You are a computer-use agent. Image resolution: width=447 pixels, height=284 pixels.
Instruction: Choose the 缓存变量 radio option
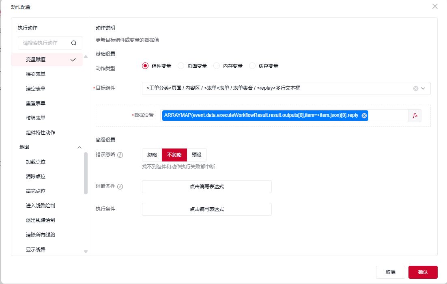[252, 66]
